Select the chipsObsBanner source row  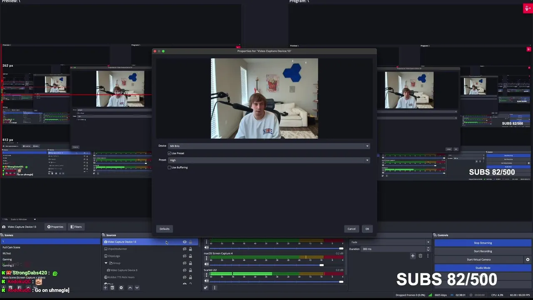point(151,249)
